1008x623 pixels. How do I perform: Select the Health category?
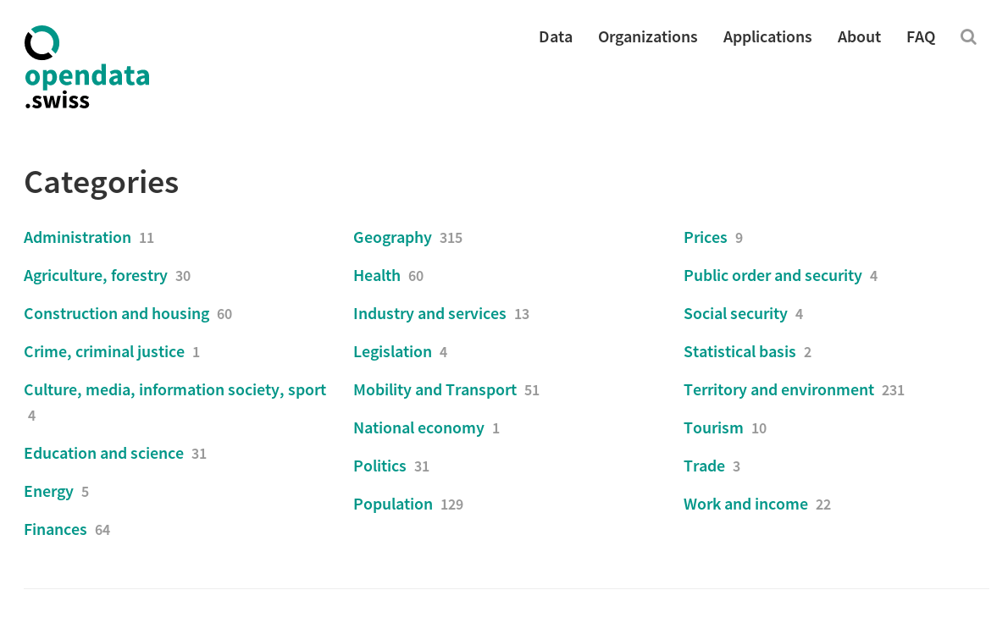[x=377, y=276]
